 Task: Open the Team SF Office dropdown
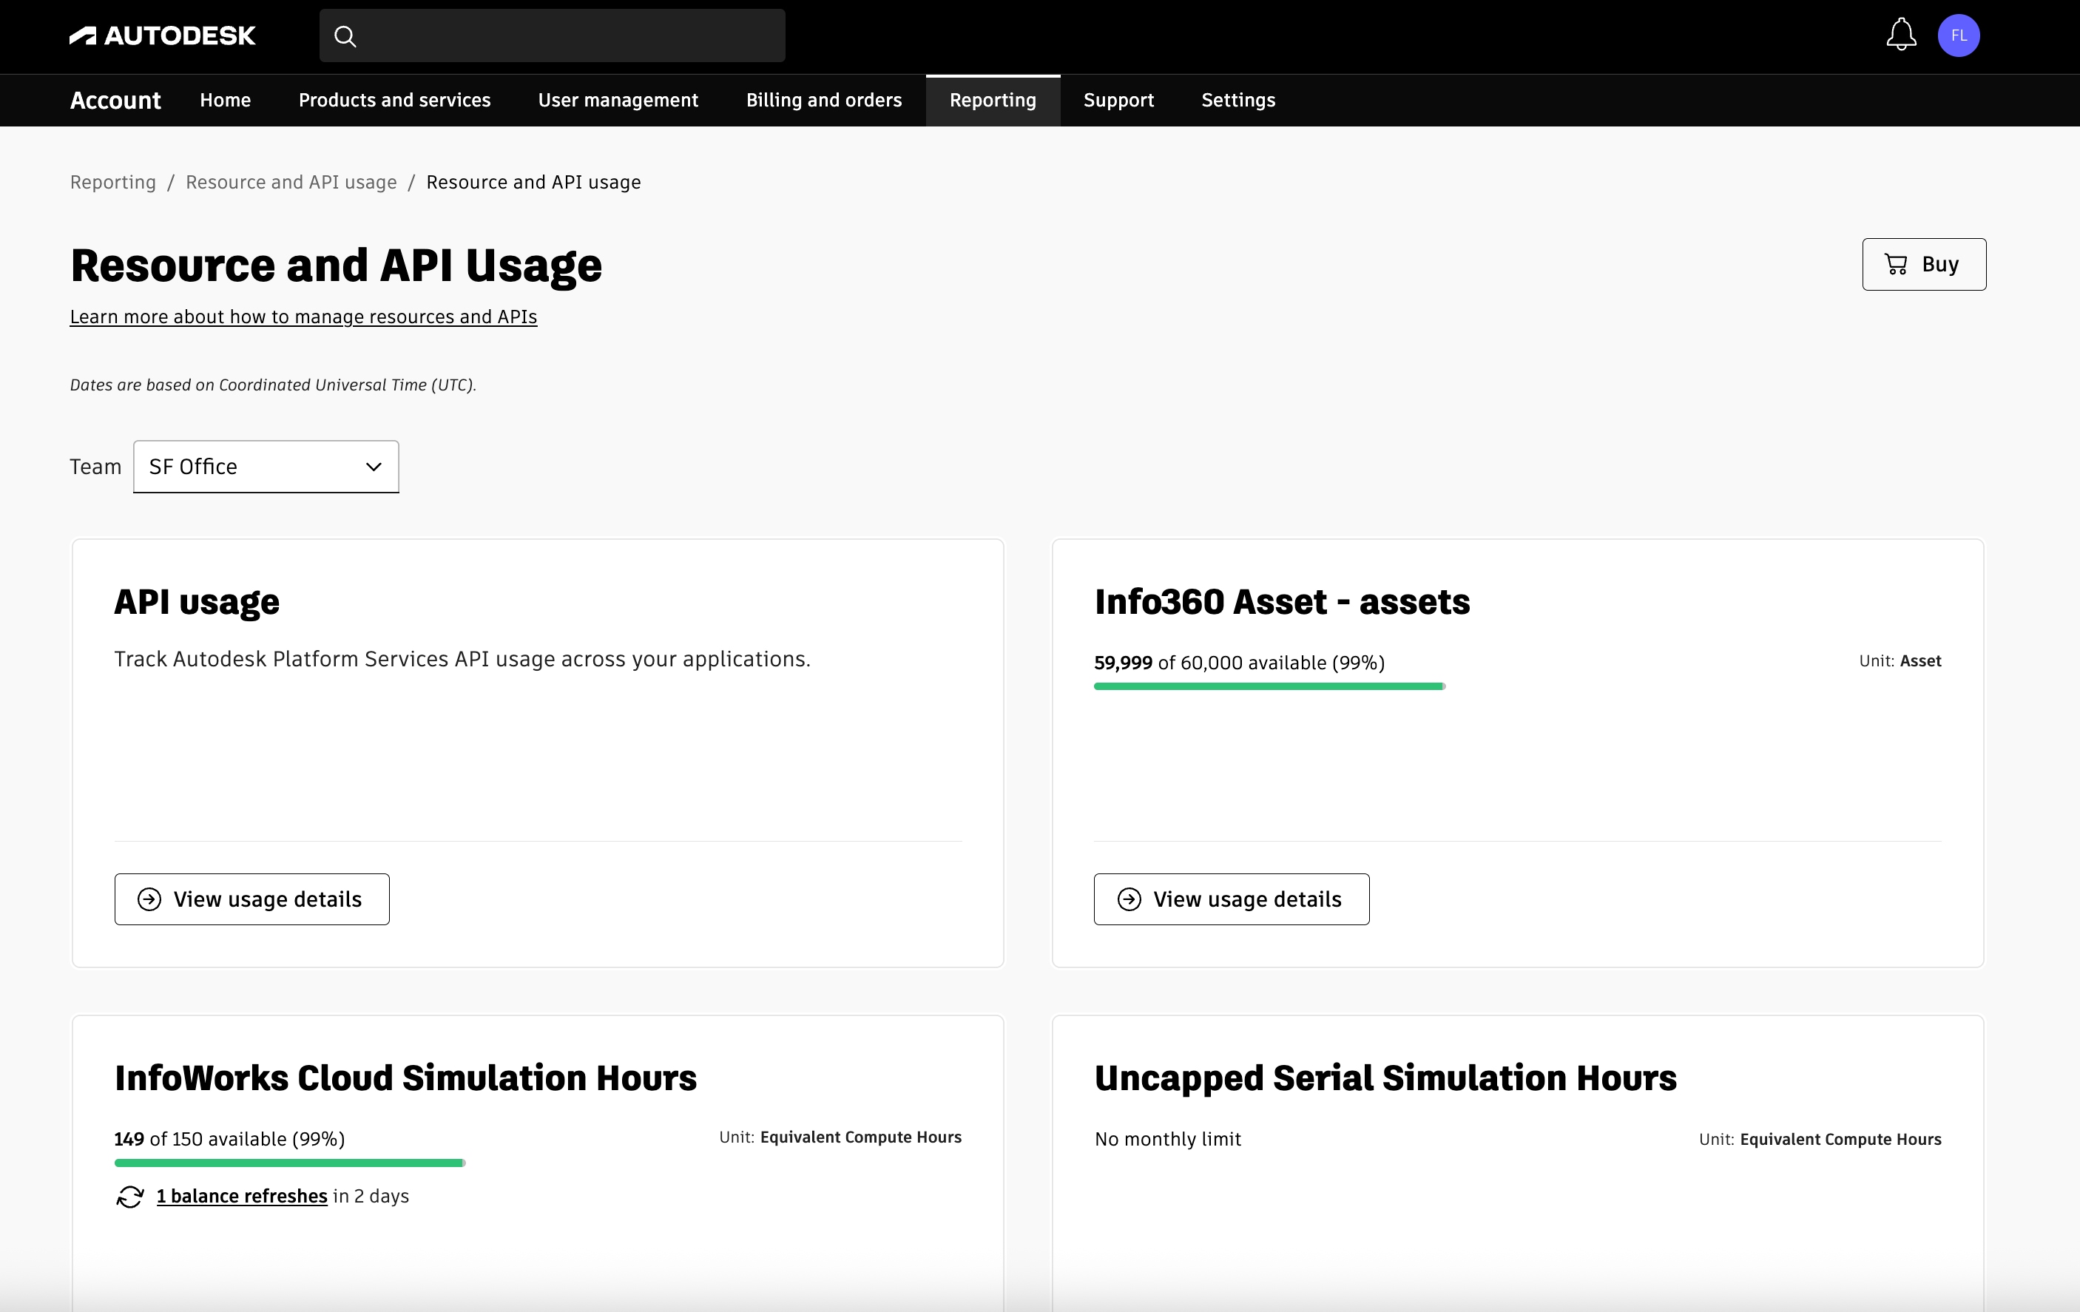[266, 467]
